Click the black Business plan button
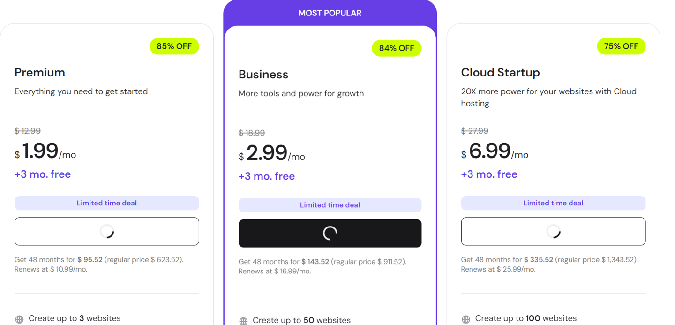Viewport: 675px width, 325px height. coord(330,234)
